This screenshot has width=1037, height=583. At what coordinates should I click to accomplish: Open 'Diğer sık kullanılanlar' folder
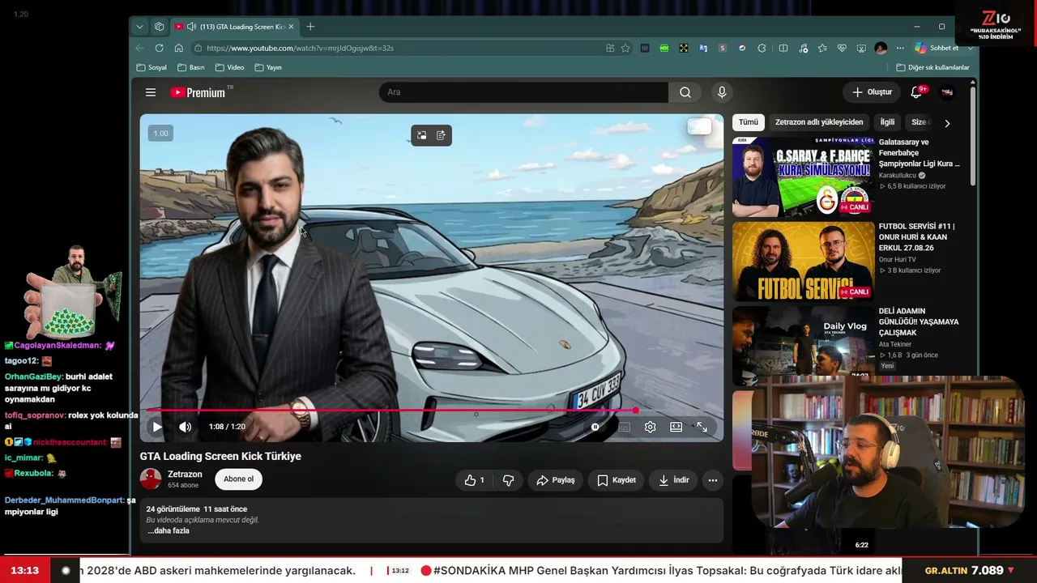tap(932, 68)
